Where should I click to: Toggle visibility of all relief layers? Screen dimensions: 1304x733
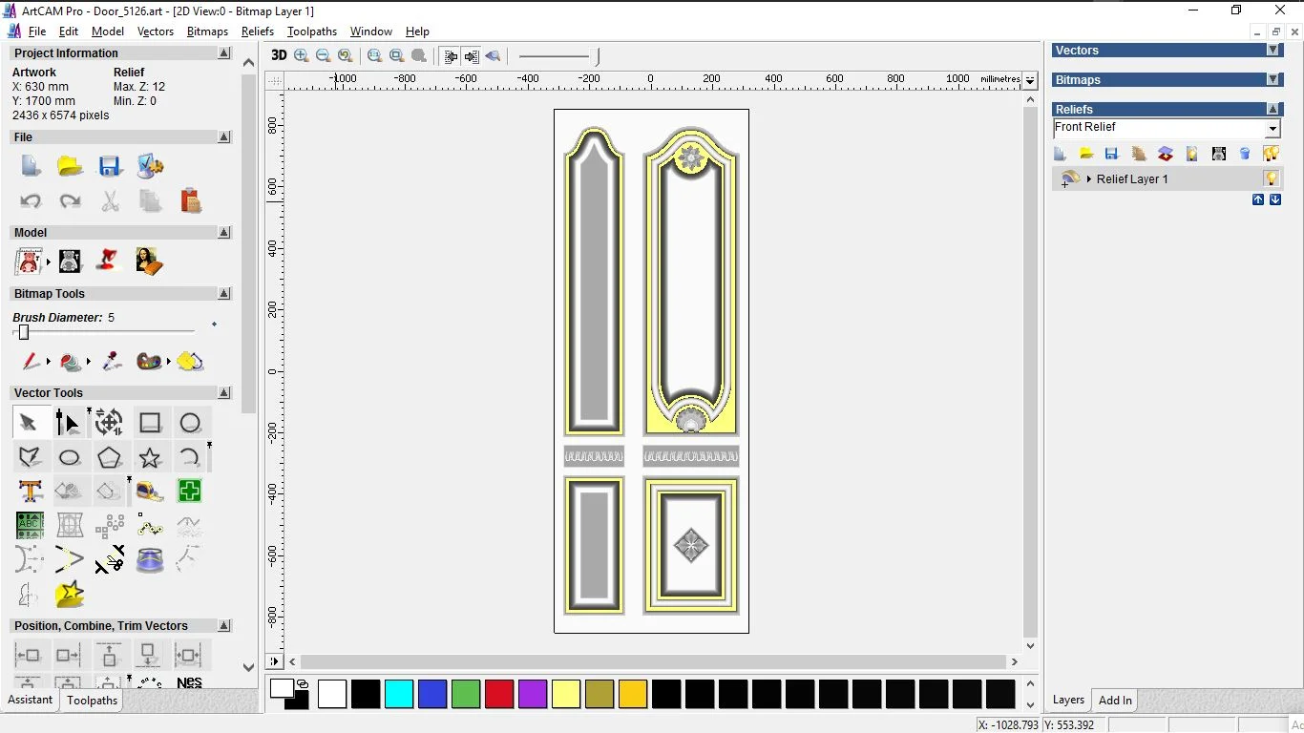coord(1271,154)
